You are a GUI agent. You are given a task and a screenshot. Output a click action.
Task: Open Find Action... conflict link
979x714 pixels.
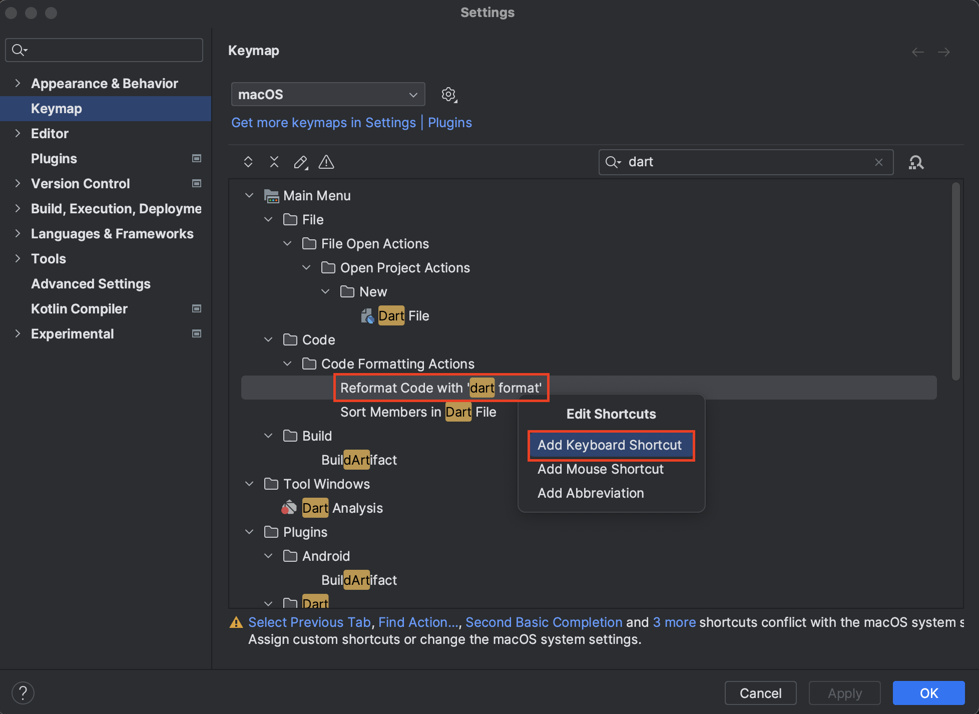point(418,622)
